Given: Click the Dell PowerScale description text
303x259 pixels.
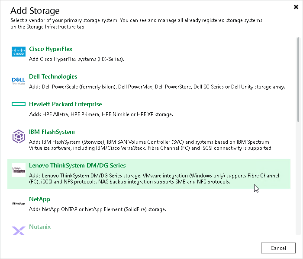Looking at the screenshot, I should (157, 87).
